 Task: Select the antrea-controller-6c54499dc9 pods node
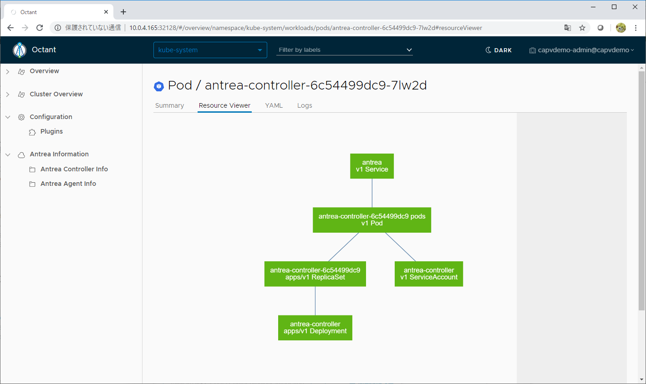372,220
